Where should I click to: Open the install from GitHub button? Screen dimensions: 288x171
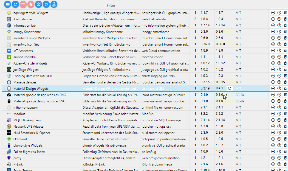click(46, 4)
